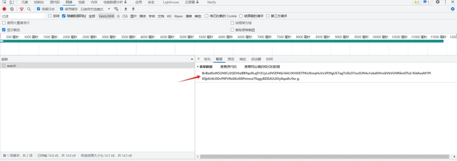
Task: Open the 启动器 request detail tab
Action: point(256,59)
